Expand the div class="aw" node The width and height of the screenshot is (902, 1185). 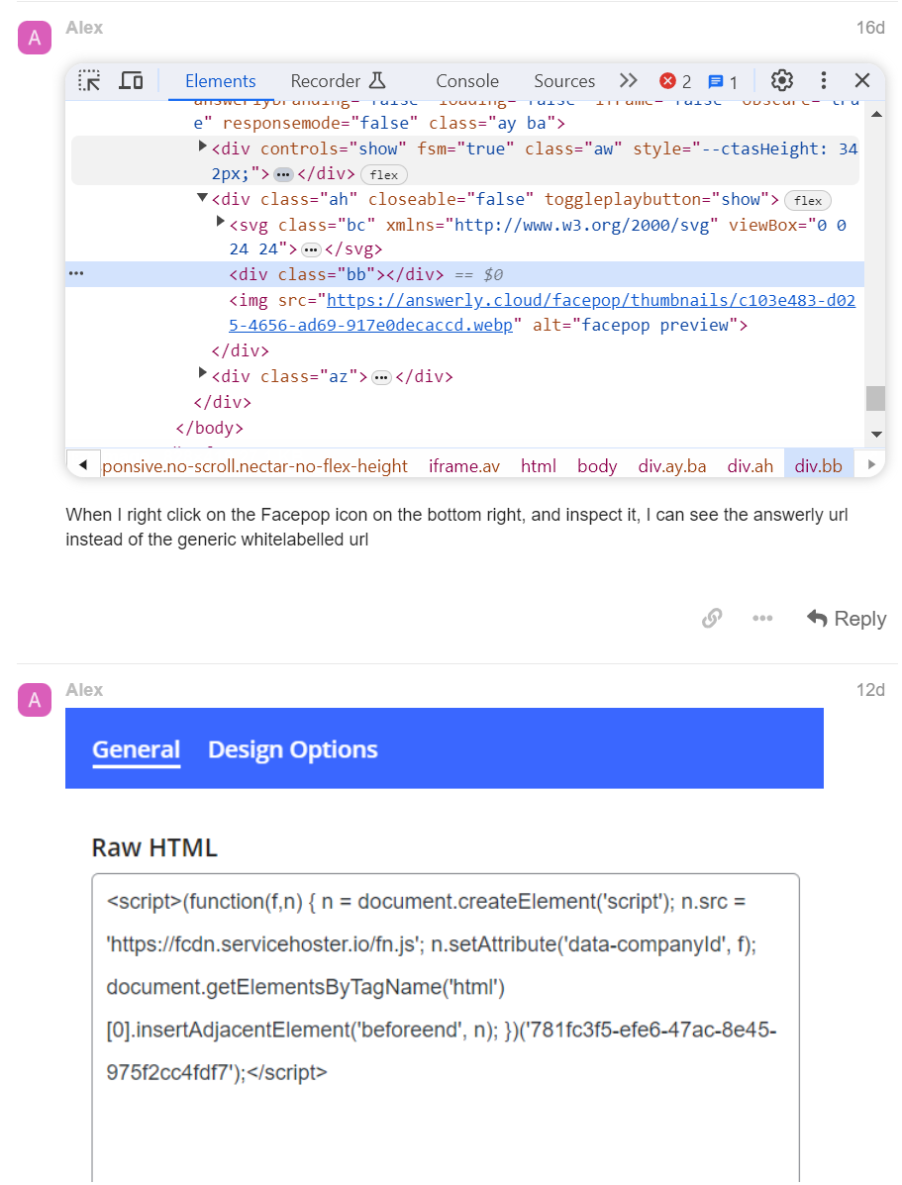[x=202, y=146]
